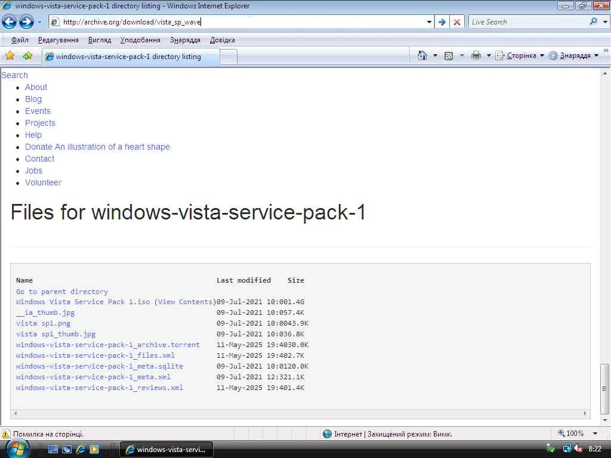The width and height of the screenshot is (611, 458).
Task: Open the Contact link
Action: pos(40,159)
